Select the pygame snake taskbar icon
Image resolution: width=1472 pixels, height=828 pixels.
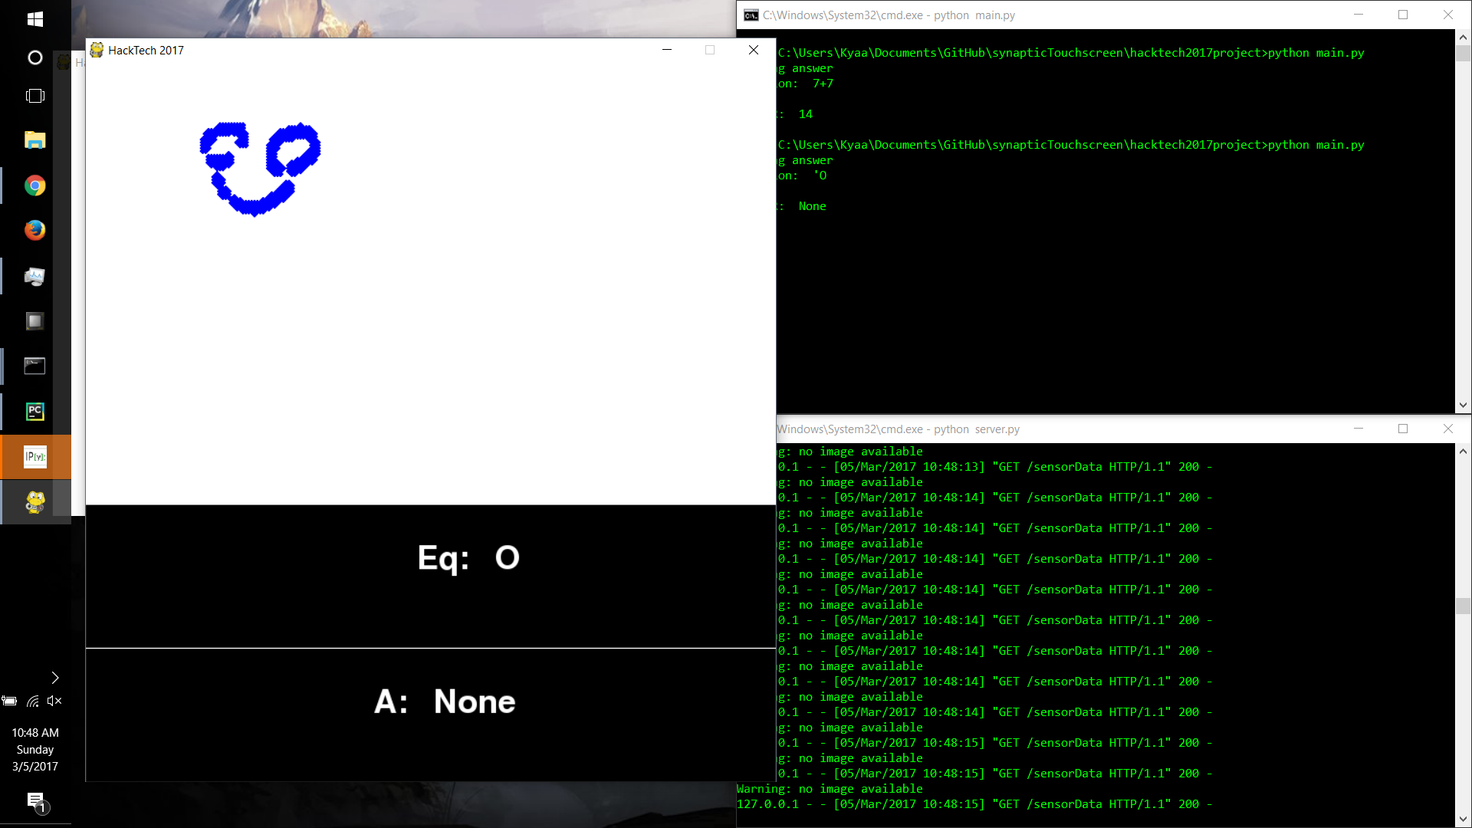(35, 502)
